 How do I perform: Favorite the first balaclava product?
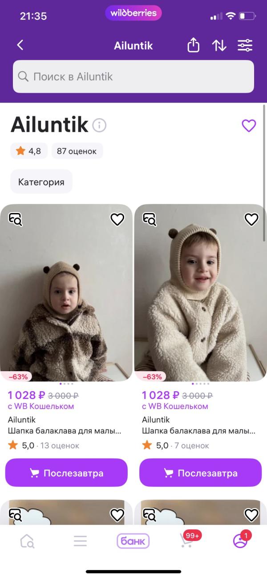click(117, 219)
